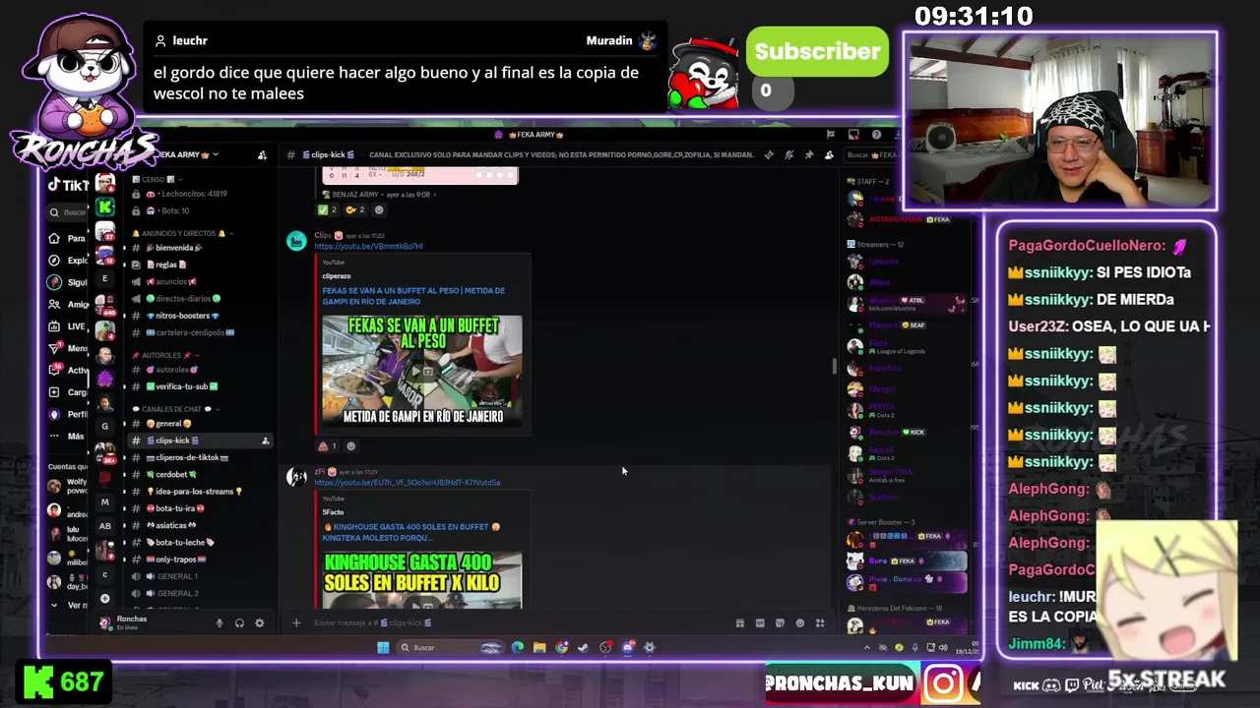Toggle the member list icon
1260x708 pixels.
tap(829, 154)
